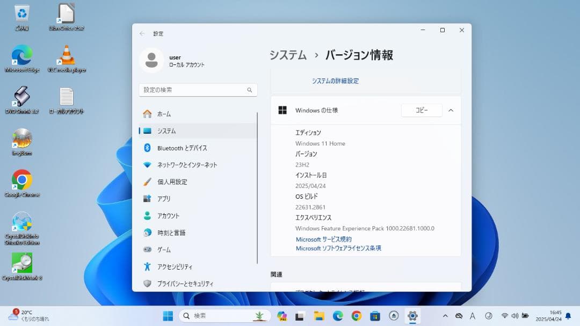Click the システム breadcrumb

point(288,55)
